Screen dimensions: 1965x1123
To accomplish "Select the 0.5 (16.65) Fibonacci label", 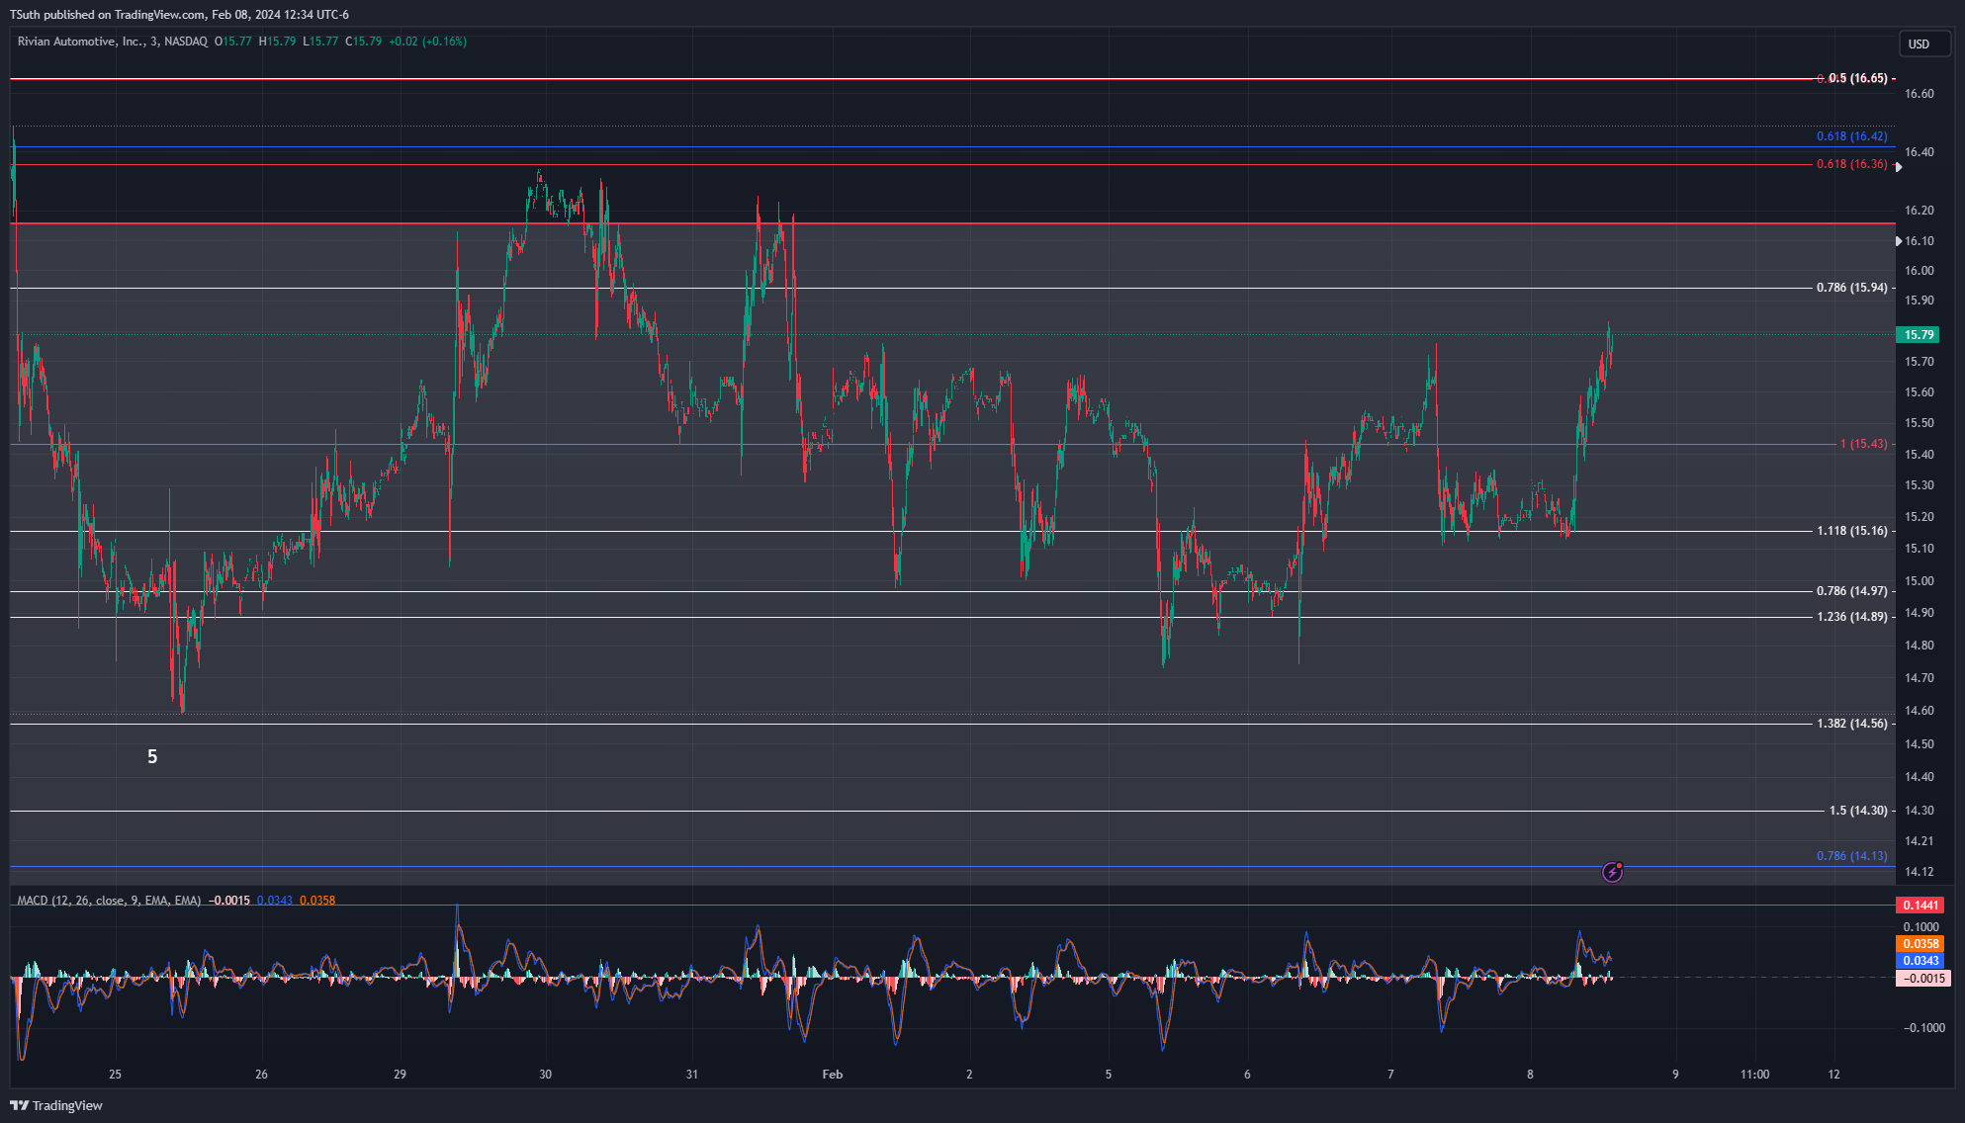I will (1857, 78).
